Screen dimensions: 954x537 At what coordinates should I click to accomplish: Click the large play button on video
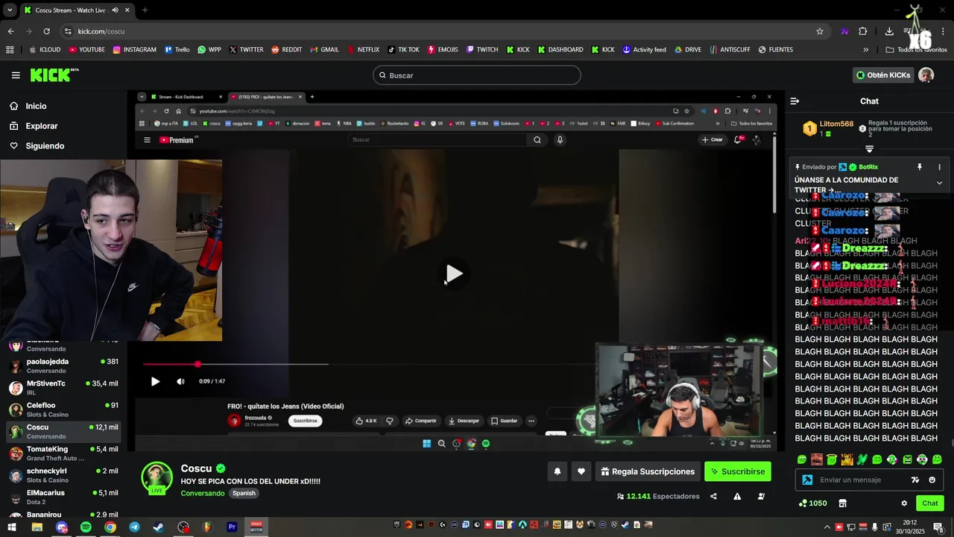coord(454,274)
